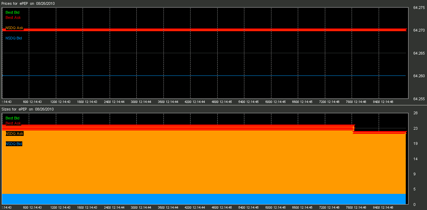The height and width of the screenshot is (210, 427).
Task: Click '6000 12:14:45' on Sizes time axis
Action: point(275,208)
